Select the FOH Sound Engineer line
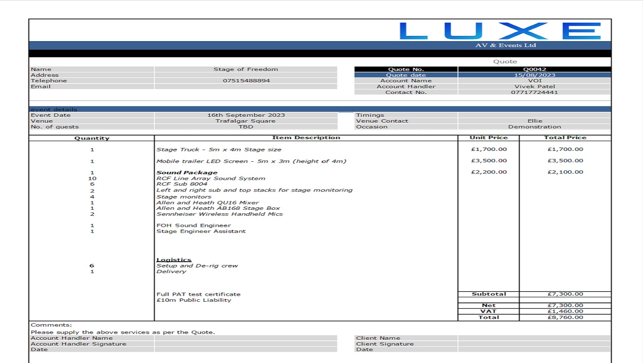Screen dimensions: 643x363 [194, 225]
